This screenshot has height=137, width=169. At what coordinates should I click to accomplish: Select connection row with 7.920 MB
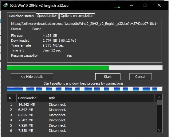(x=82, y=125)
